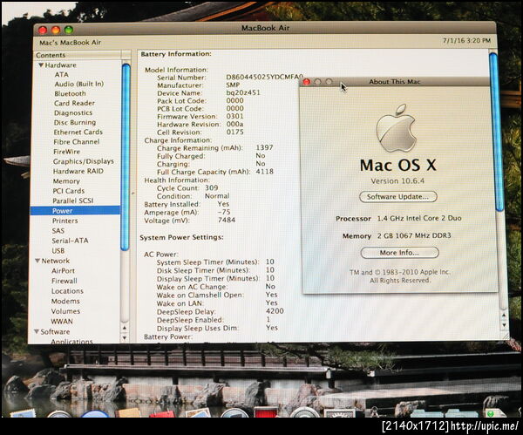Click the Version 10.6.4 text
Image resolution: width=523 pixels, height=435 pixels.
click(x=397, y=181)
